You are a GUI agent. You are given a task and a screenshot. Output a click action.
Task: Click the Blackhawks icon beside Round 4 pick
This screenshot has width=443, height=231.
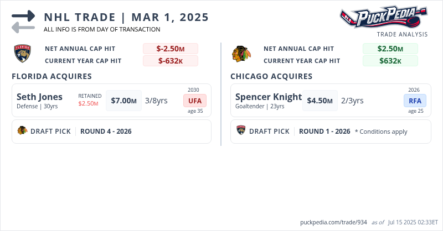click(x=22, y=131)
